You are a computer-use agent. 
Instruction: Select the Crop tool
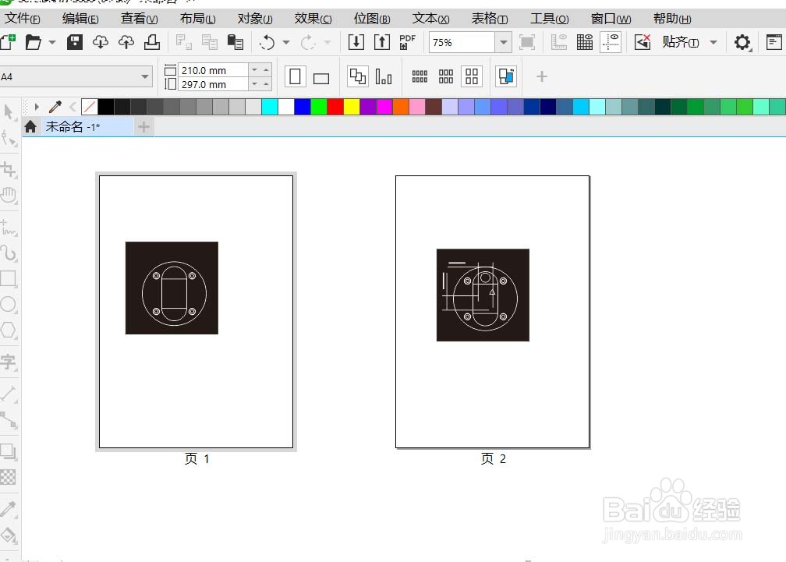click(x=9, y=170)
